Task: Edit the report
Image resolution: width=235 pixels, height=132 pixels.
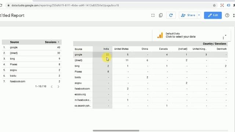Action: click(x=213, y=15)
